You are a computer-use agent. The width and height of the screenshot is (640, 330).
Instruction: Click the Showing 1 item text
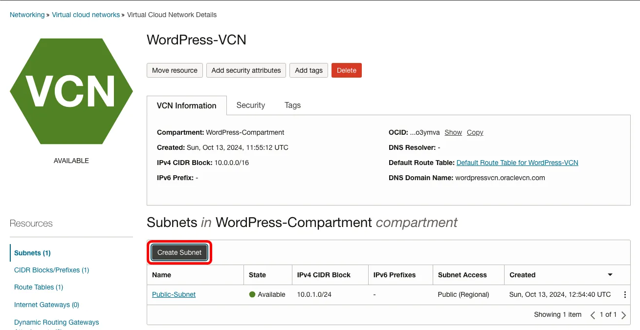[x=558, y=314]
